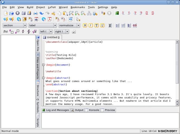This screenshot has height=134, width=180.
Task: Insert a square root symbol
Action: click(34, 31)
